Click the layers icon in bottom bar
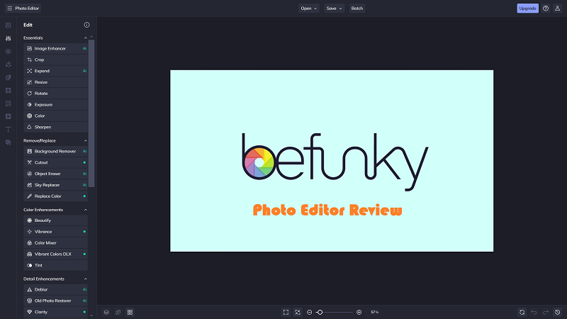The height and width of the screenshot is (319, 567). pyautogui.click(x=106, y=312)
